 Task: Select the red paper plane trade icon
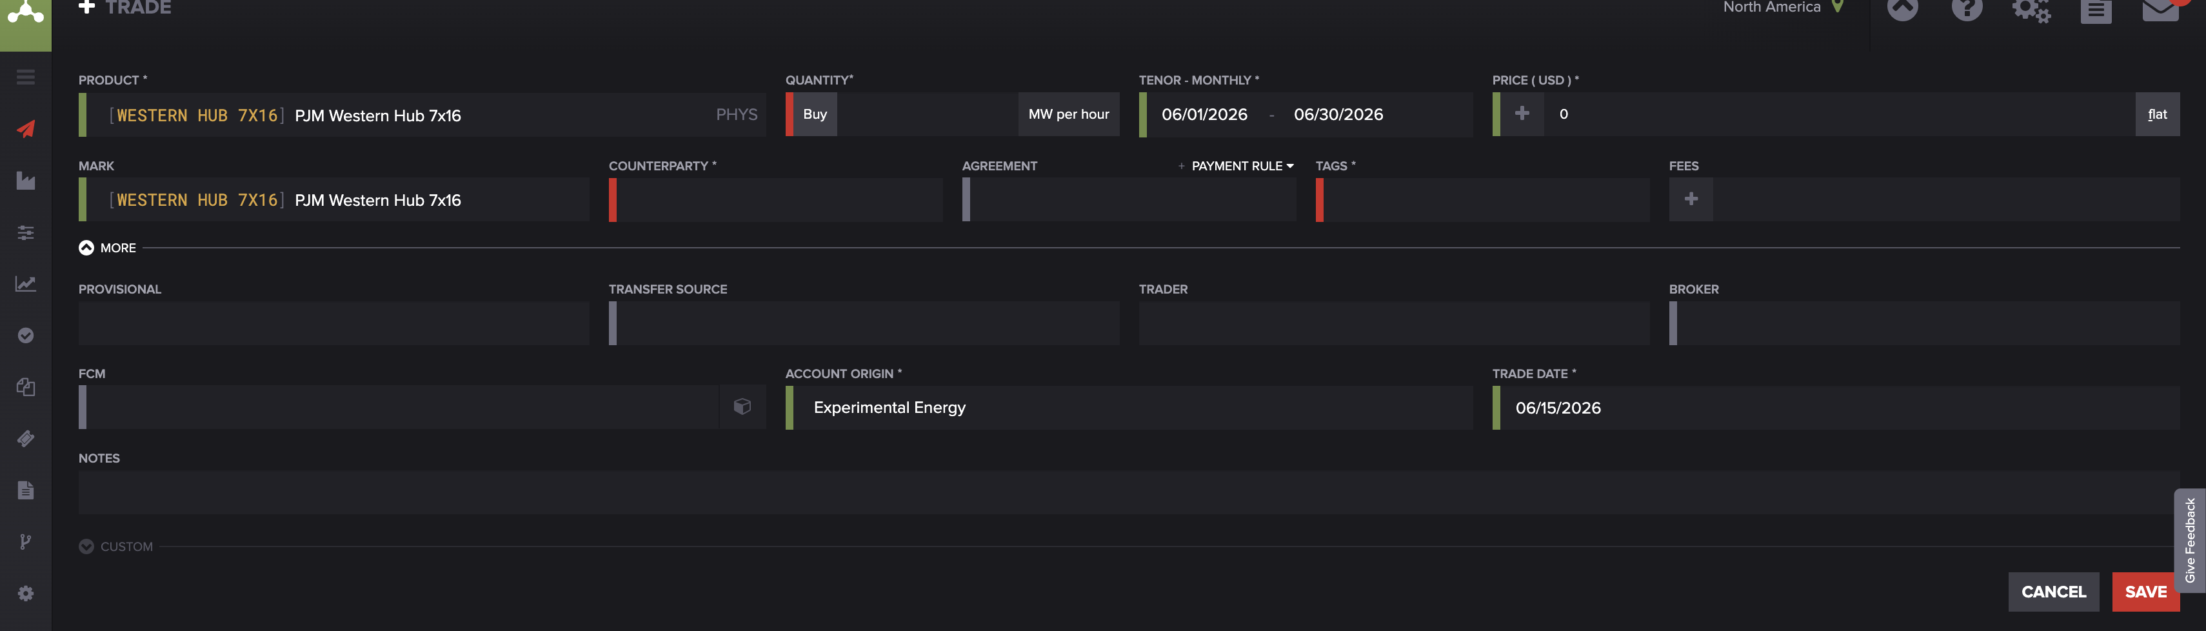coord(26,129)
